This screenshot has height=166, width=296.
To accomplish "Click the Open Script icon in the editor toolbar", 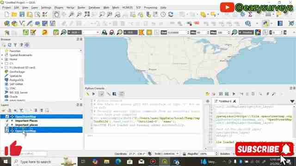I will 207,94.
